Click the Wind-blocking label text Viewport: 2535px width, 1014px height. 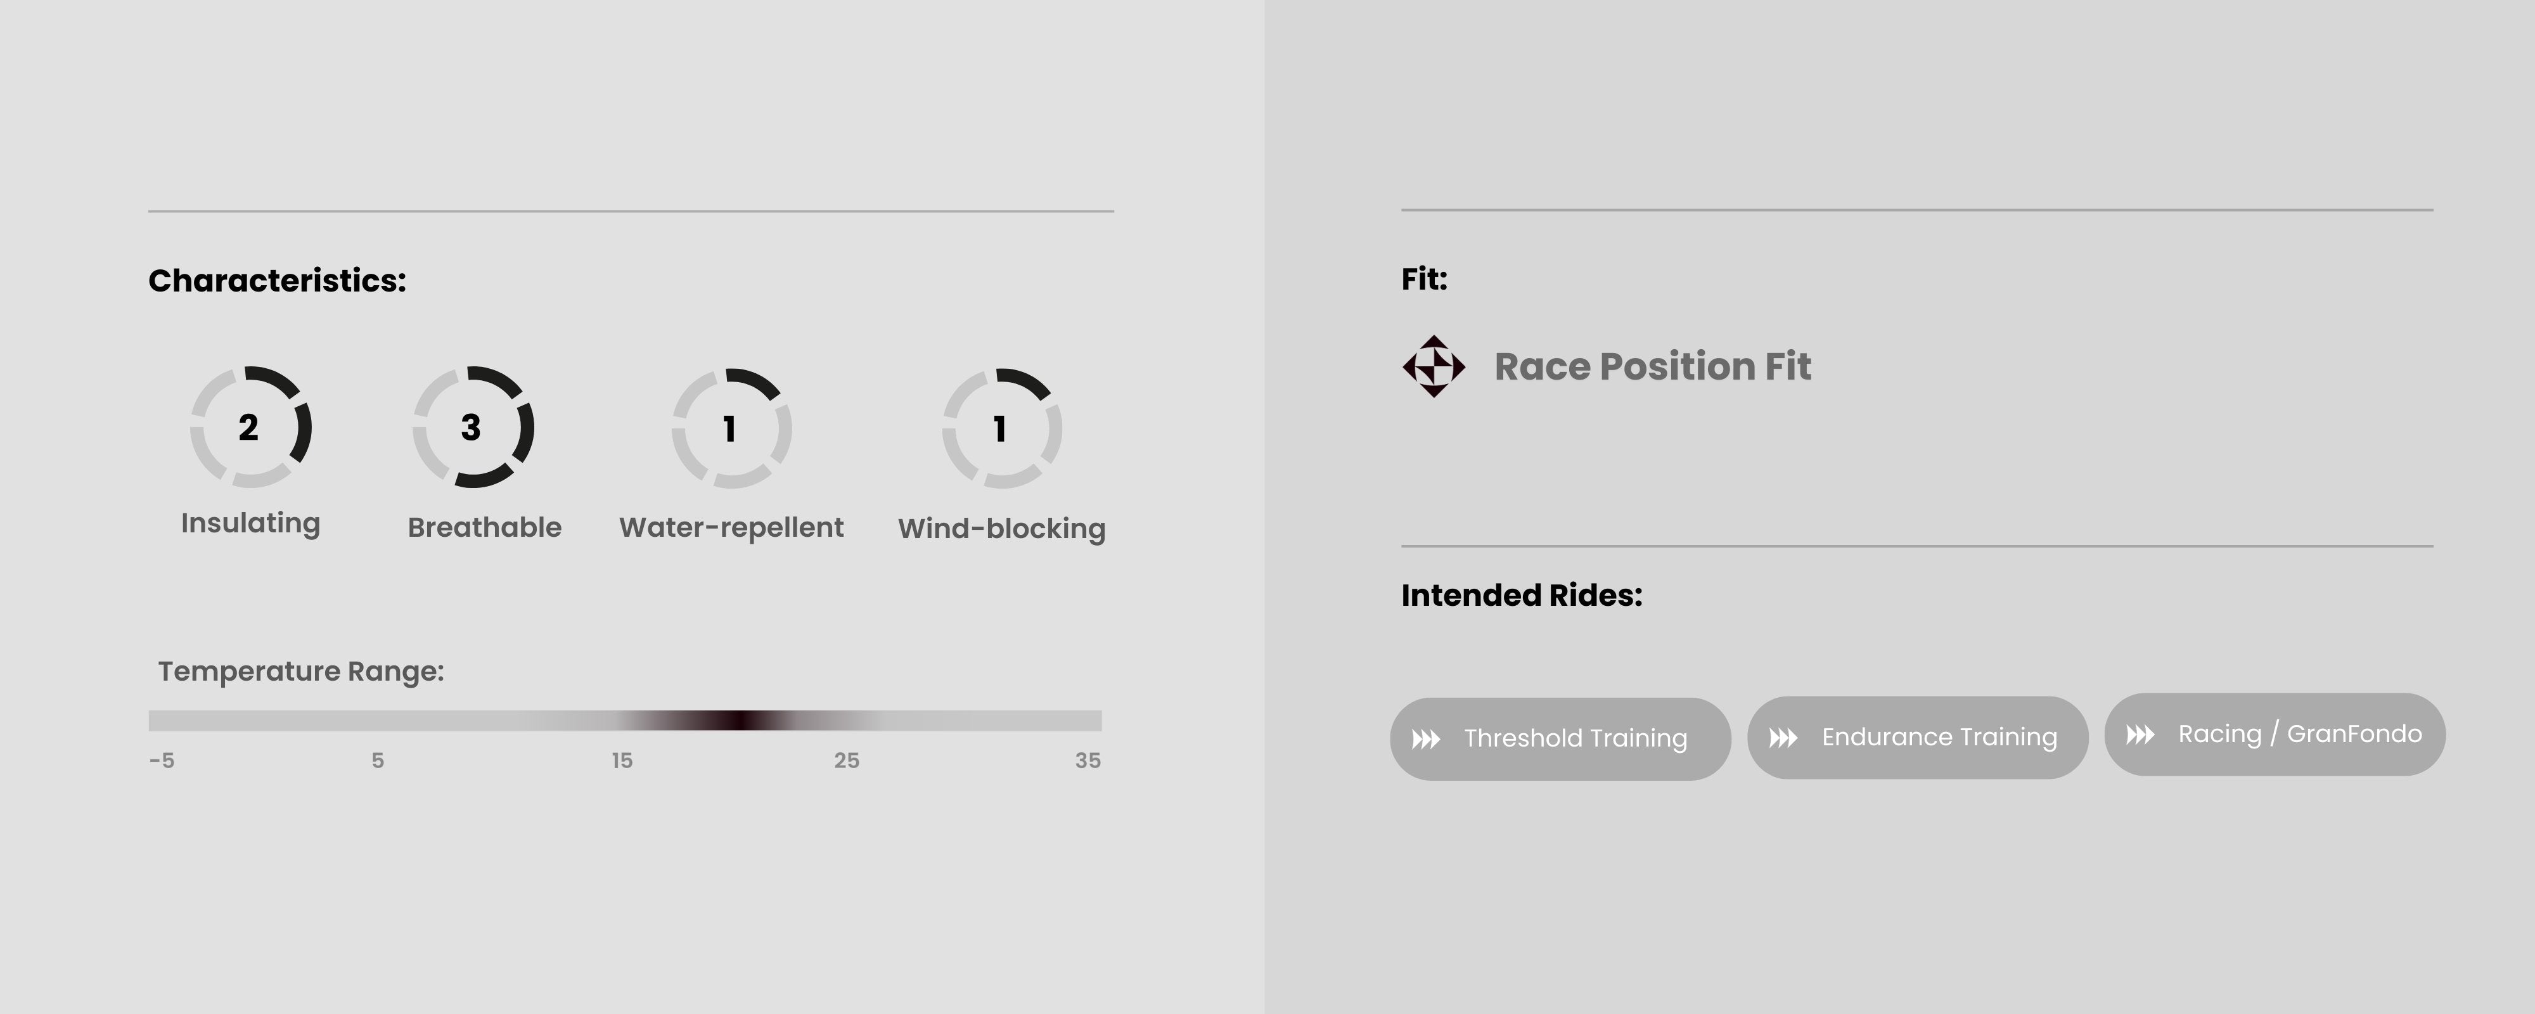1002,529
